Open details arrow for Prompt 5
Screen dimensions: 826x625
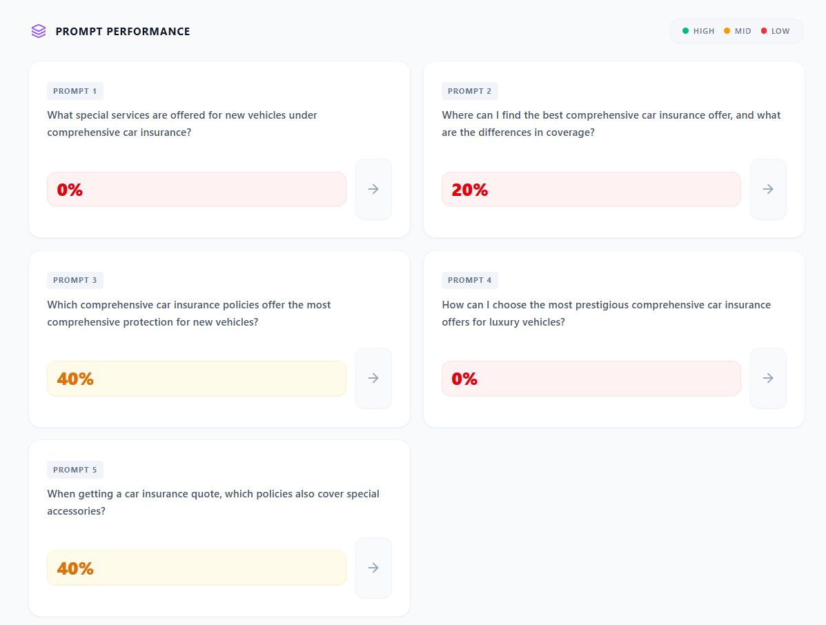coord(373,567)
